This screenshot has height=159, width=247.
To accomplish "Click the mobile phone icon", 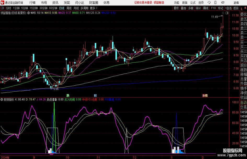I will pos(215,3).
